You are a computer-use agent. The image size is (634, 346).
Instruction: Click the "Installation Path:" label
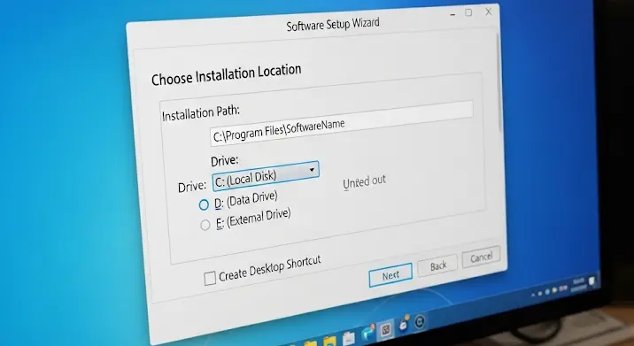(x=200, y=112)
